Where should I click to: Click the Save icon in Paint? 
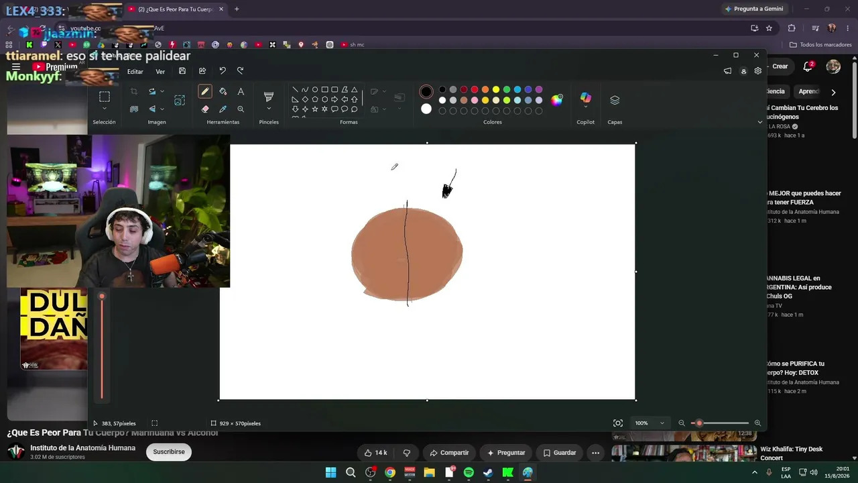[182, 71]
